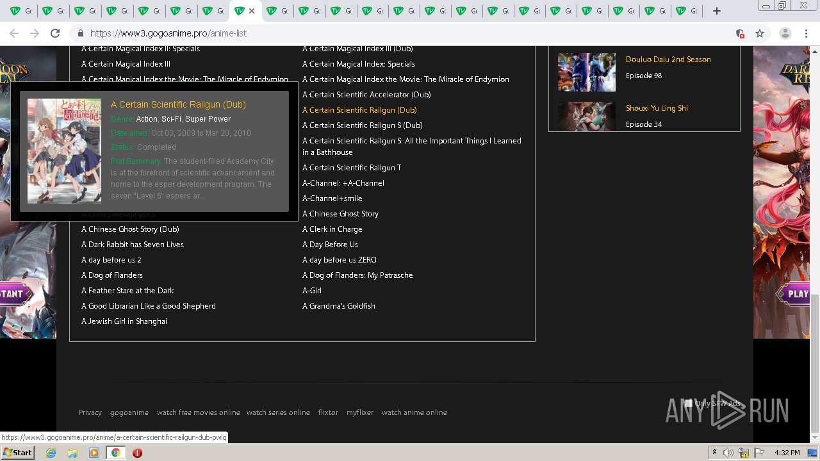The image size is (820, 461).
Task: Open the flixtor footer link
Action: pyautogui.click(x=328, y=412)
